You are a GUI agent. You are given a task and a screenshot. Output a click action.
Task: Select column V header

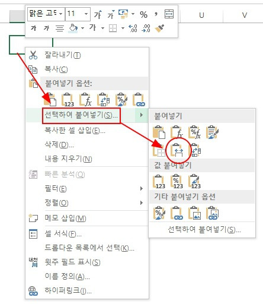click(x=245, y=15)
